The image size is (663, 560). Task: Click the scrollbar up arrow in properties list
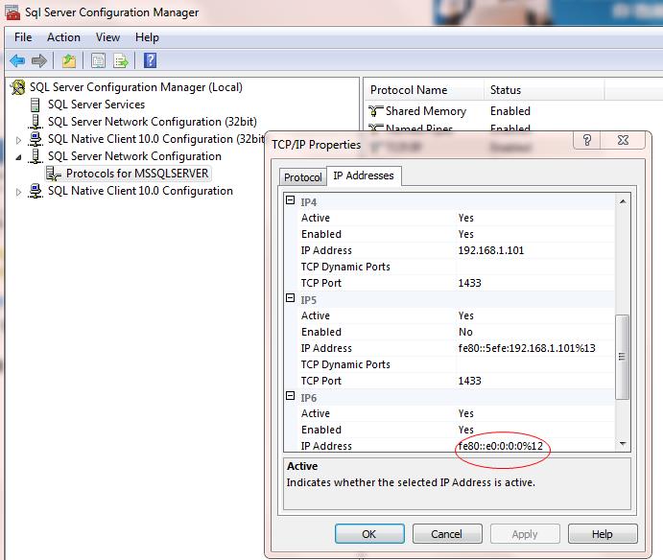click(x=623, y=202)
